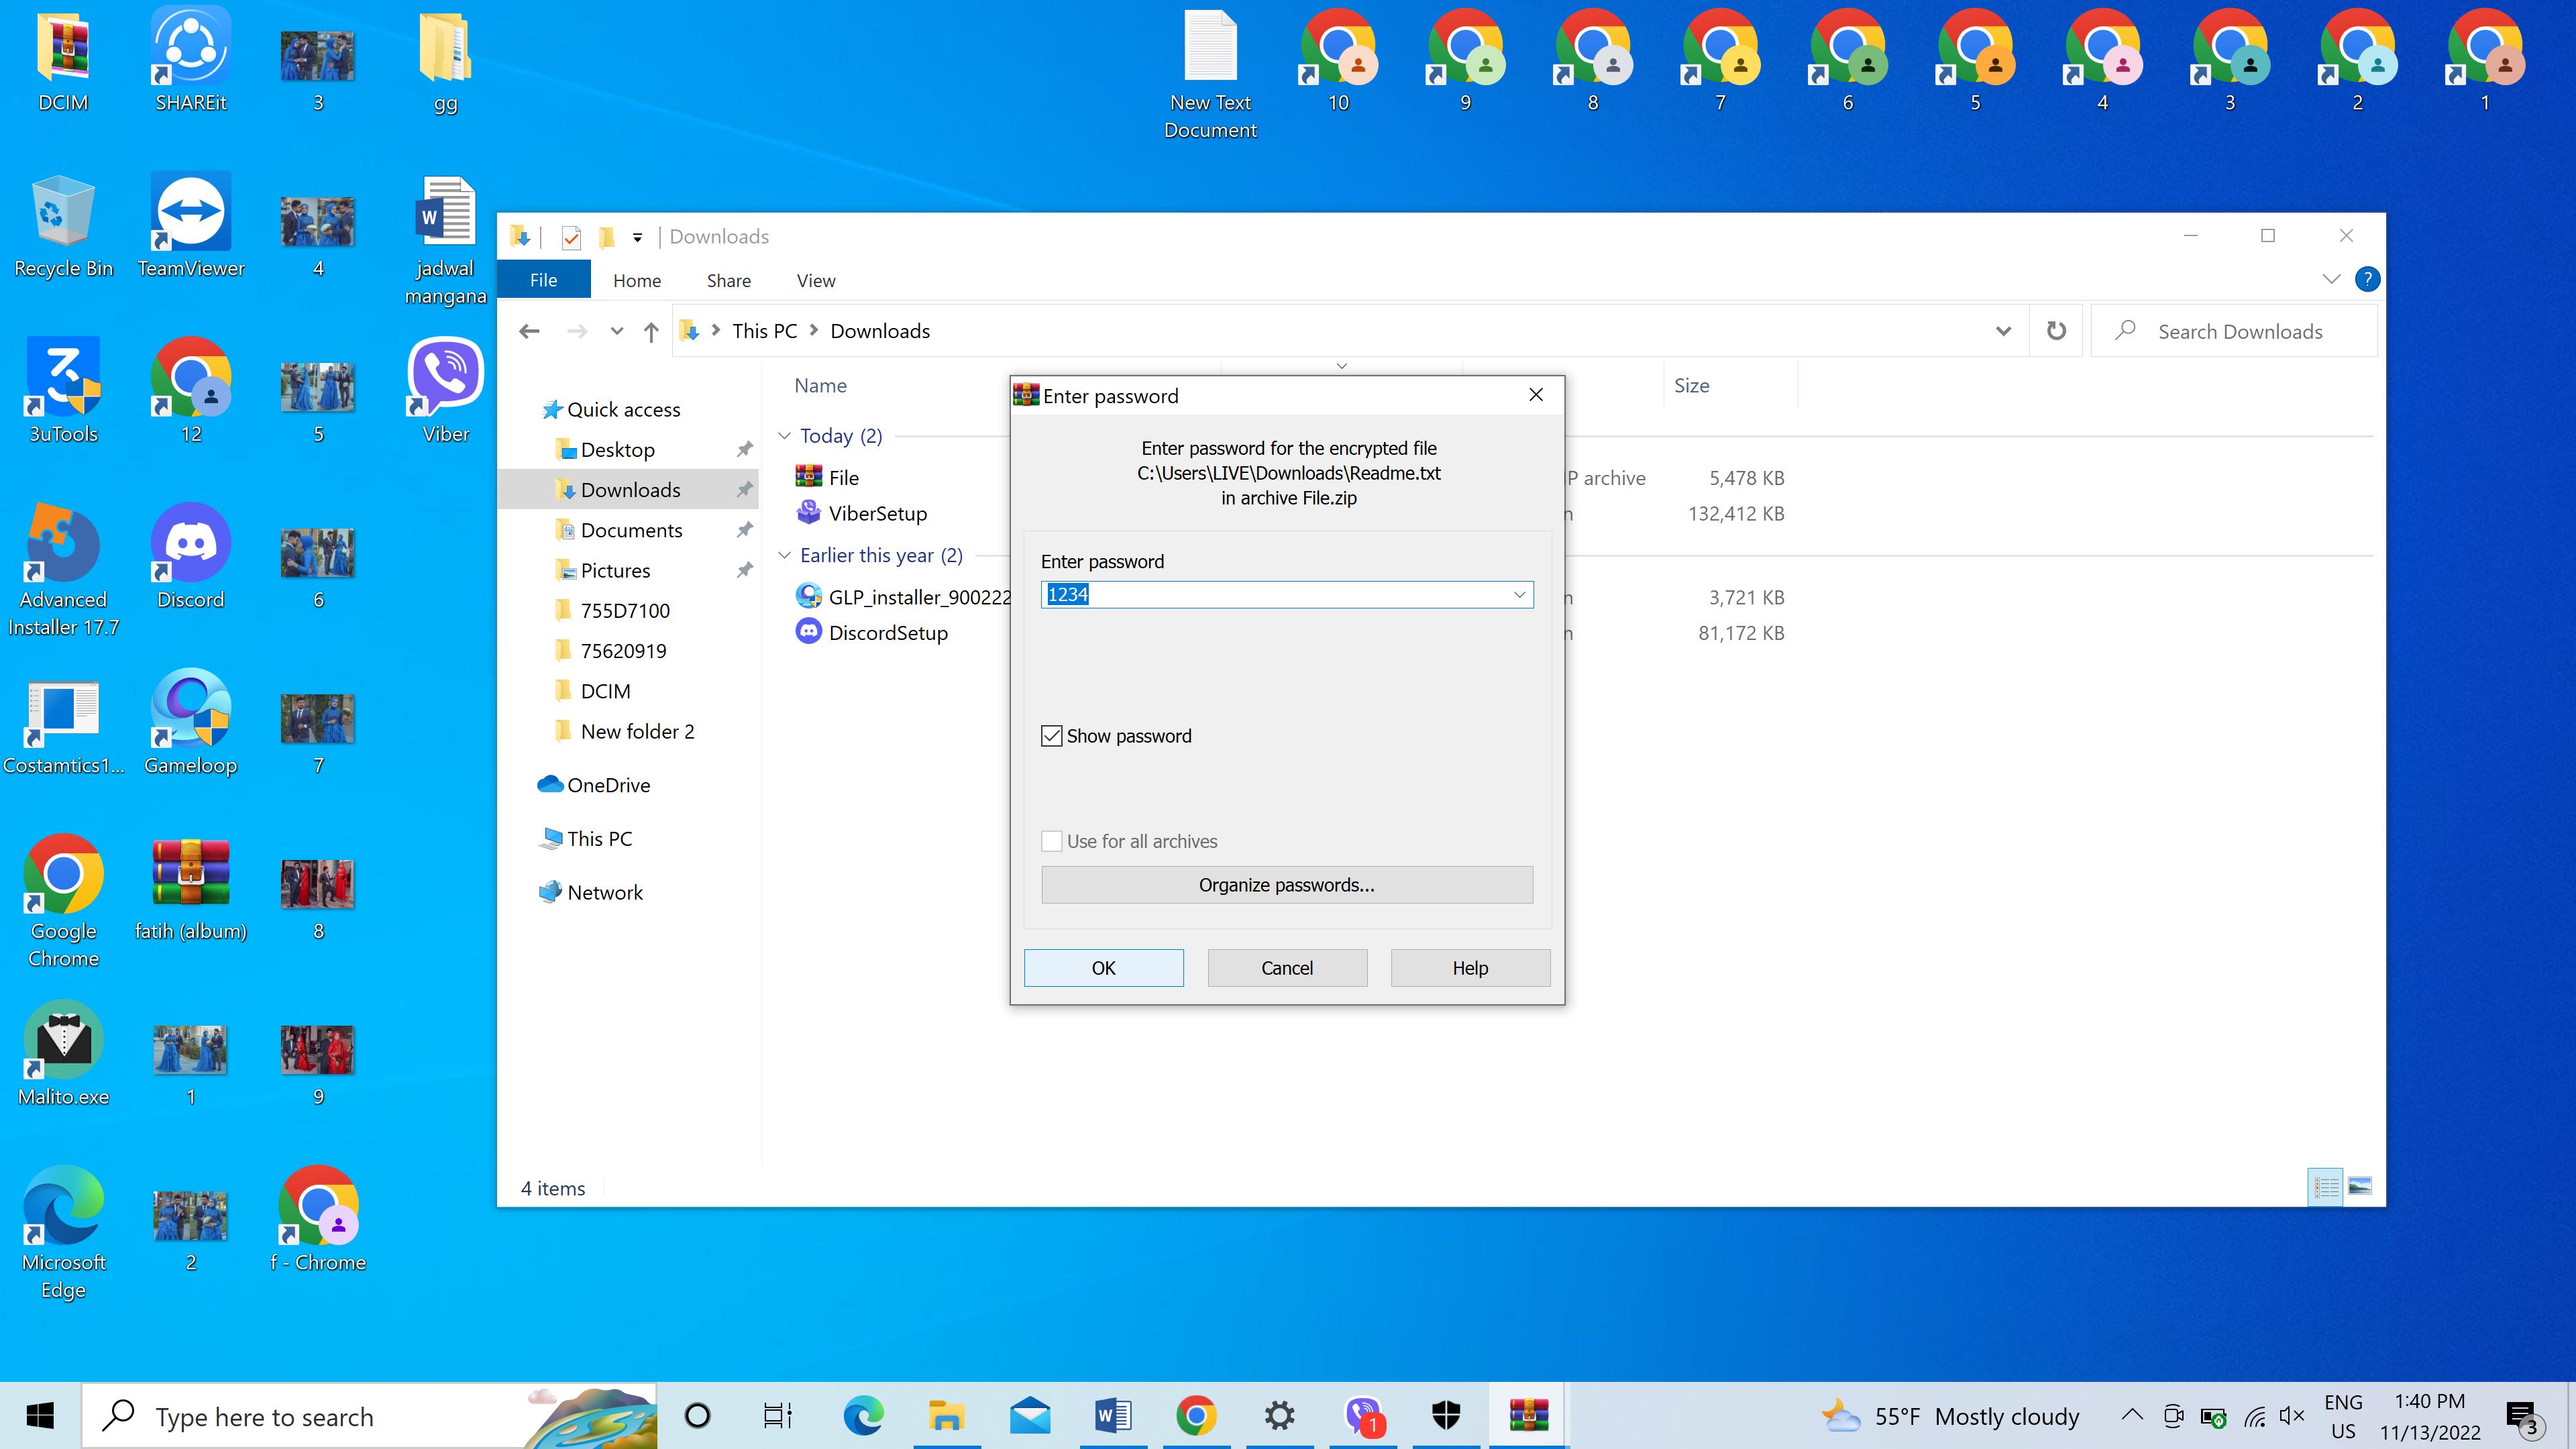Click the WinRAR taskbar icon
The height and width of the screenshot is (1449, 2576).
pos(1528,1415)
